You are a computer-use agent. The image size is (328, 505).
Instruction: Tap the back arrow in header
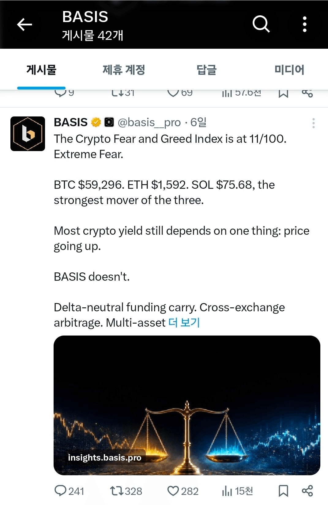25,25
